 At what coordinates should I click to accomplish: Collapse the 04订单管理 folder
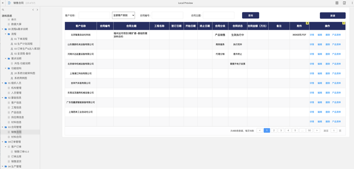pyautogui.click(x=3, y=142)
